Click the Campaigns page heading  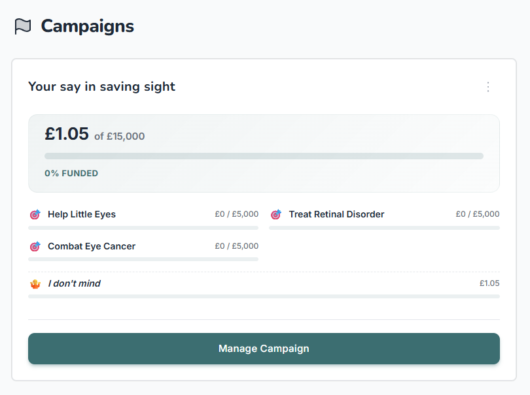[x=87, y=26]
